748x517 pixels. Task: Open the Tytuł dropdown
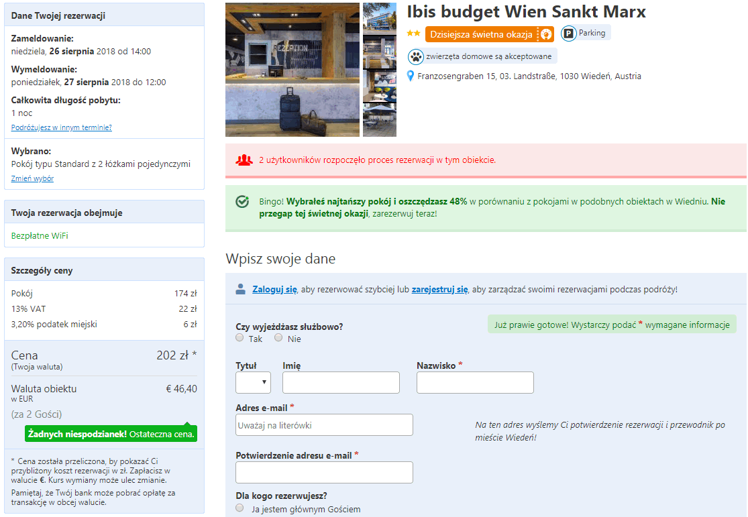pos(253,382)
